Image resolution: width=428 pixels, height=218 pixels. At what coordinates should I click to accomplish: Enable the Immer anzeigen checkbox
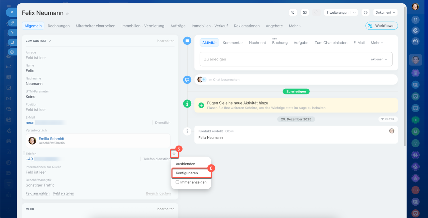pyautogui.click(x=178, y=182)
